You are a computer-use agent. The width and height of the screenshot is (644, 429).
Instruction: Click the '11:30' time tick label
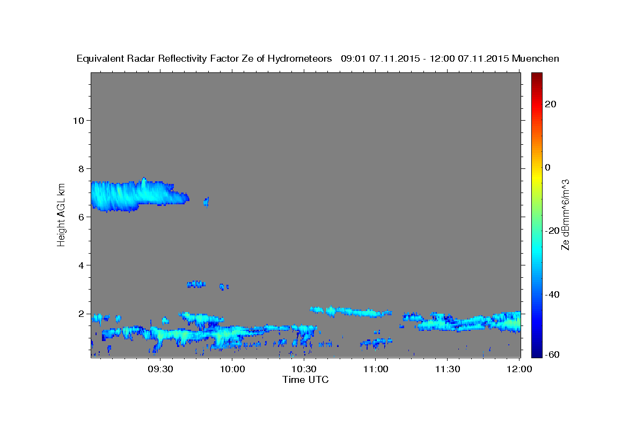point(447,369)
